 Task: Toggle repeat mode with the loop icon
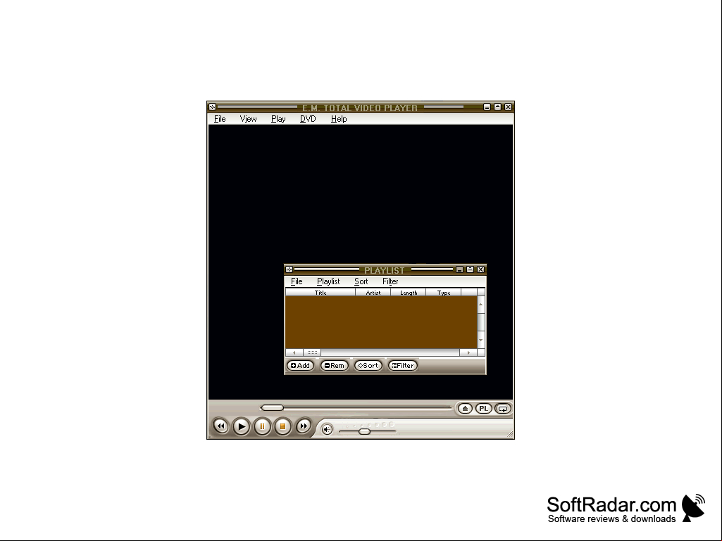(x=503, y=409)
